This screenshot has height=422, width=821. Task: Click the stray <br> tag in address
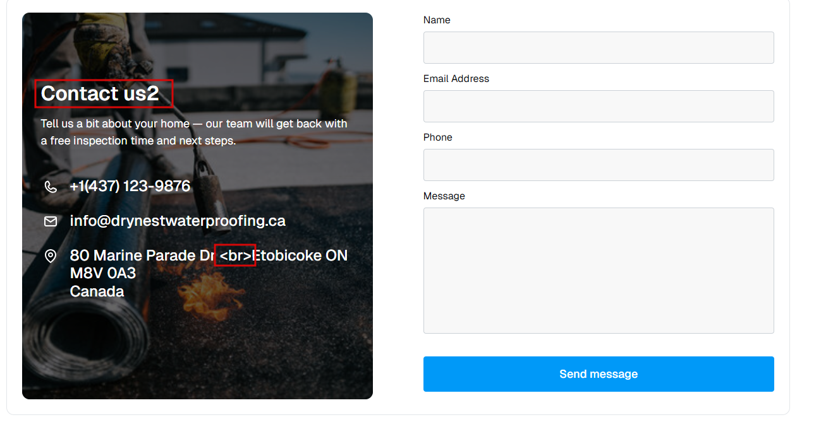coord(235,256)
